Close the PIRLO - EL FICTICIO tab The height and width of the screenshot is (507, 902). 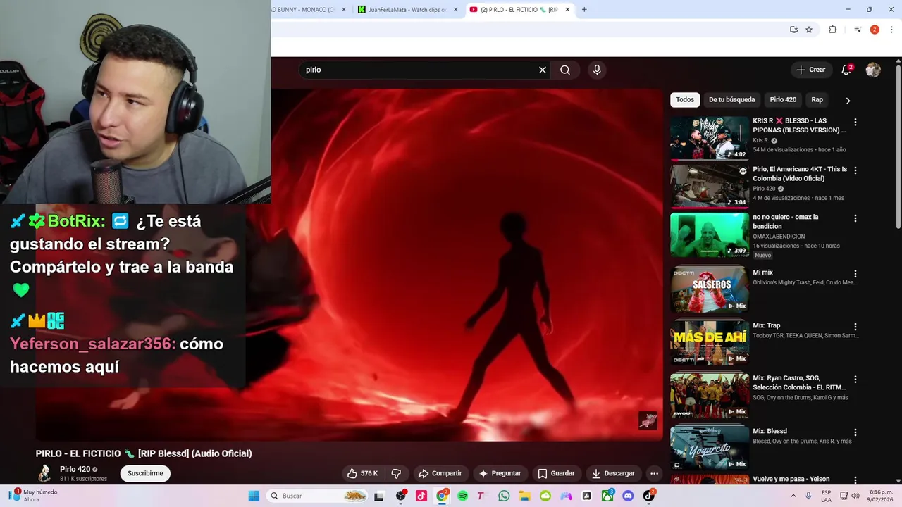click(x=567, y=10)
